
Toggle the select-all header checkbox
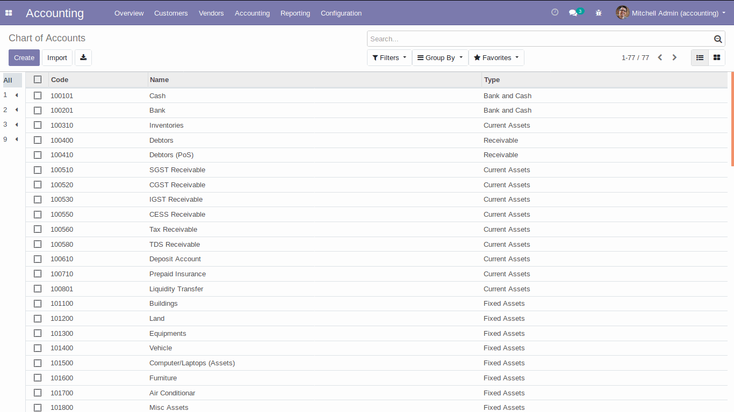click(x=38, y=79)
